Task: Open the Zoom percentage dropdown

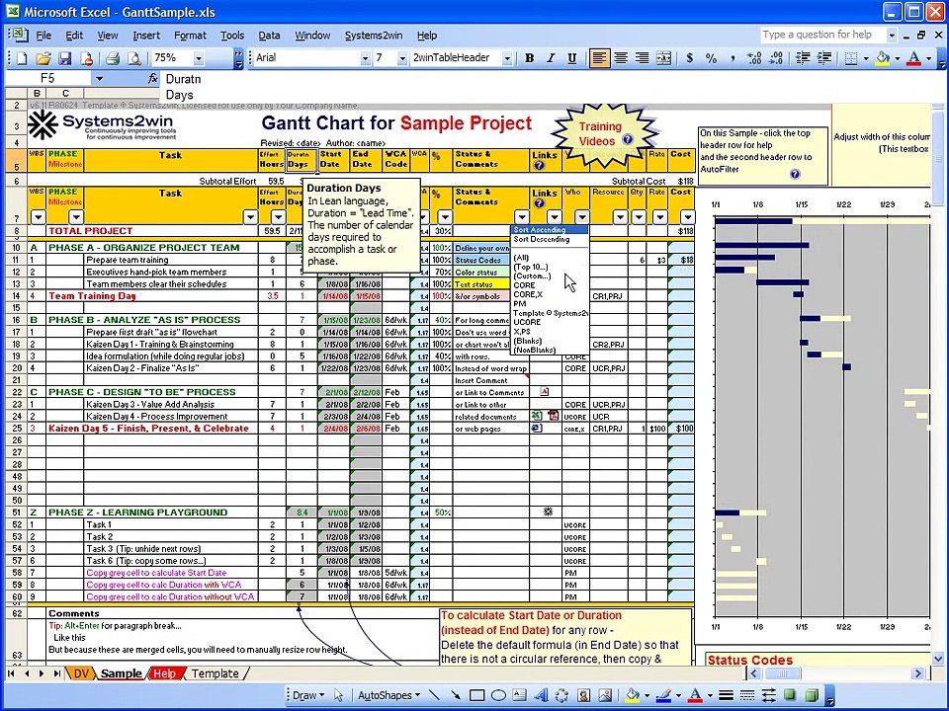Action: coord(199,58)
